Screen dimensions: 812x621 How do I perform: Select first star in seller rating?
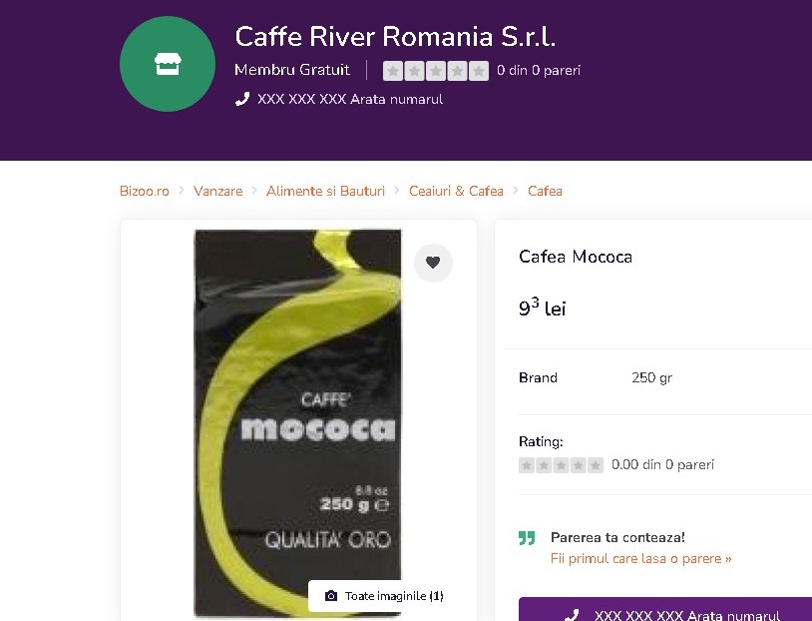click(393, 71)
